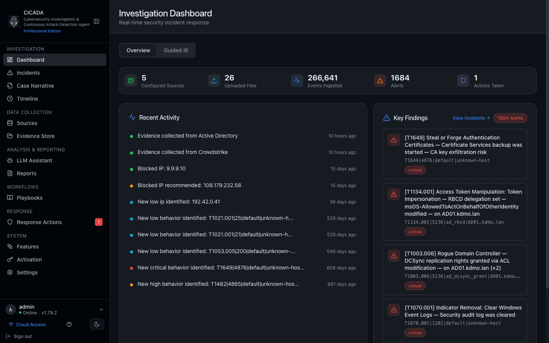Sign out of the application
549x343 pixels.
coord(19,337)
